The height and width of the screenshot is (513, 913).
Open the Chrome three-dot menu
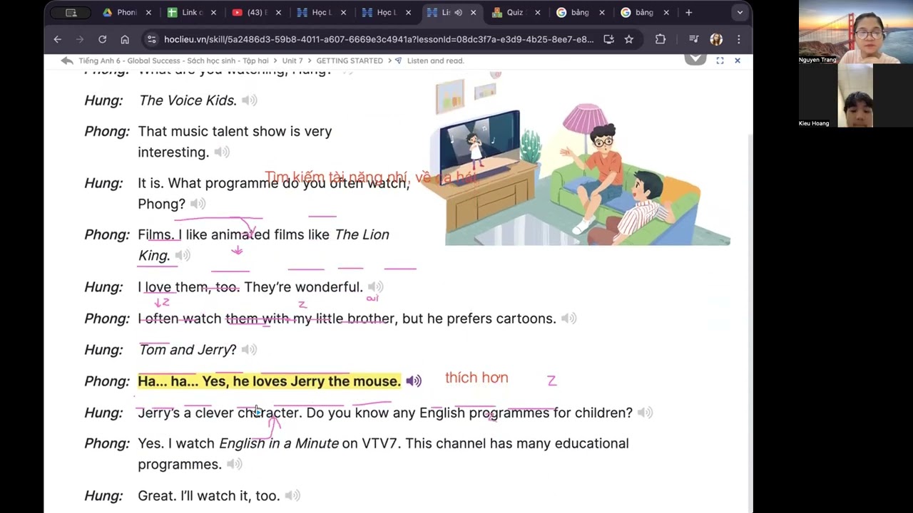click(x=738, y=39)
